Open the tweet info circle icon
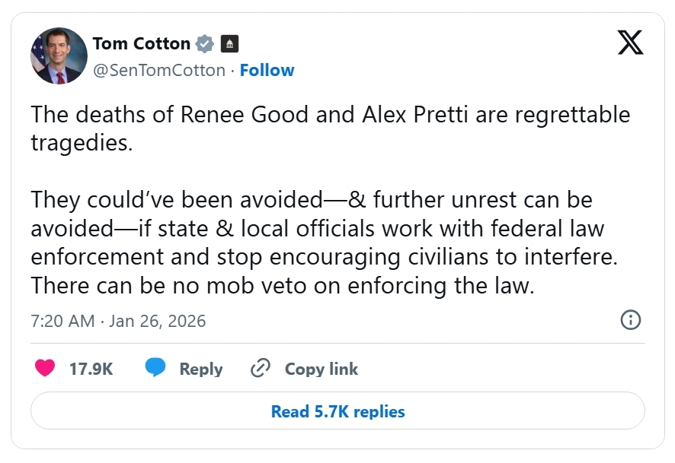This screenshot has width=675, height=463. click(x=631, y=320)
